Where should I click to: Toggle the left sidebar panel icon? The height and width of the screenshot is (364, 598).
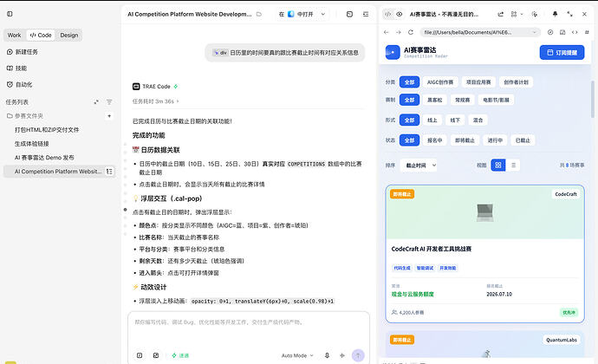[10, 14]
